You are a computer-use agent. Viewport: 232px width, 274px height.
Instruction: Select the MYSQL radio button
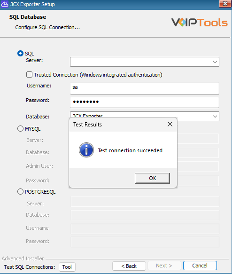pos(20,129)
